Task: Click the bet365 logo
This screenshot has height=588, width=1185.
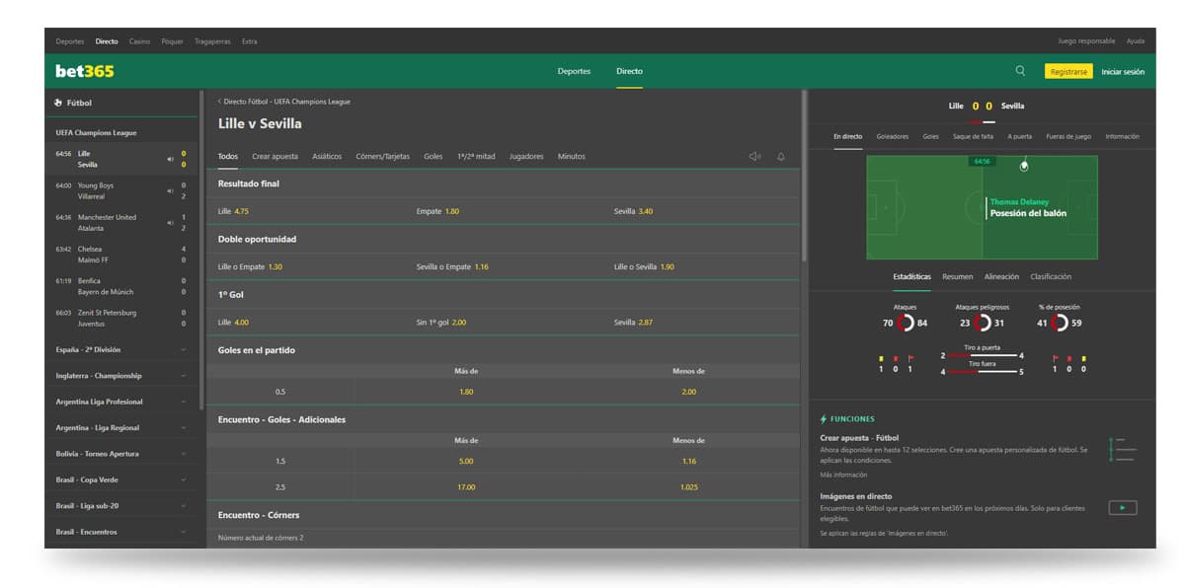Action: pos(85,71)
